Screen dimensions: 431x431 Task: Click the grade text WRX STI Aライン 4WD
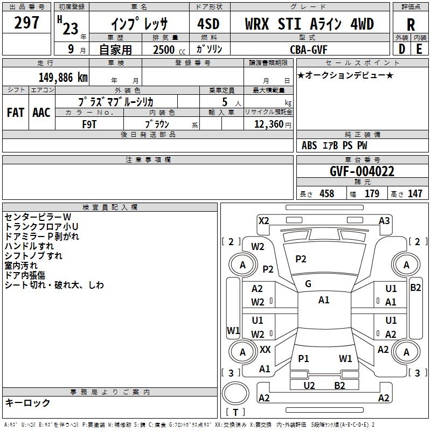(x=309, y=24)
